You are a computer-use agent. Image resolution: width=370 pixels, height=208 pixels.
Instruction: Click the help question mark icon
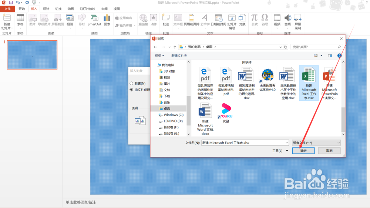point(339,56)
